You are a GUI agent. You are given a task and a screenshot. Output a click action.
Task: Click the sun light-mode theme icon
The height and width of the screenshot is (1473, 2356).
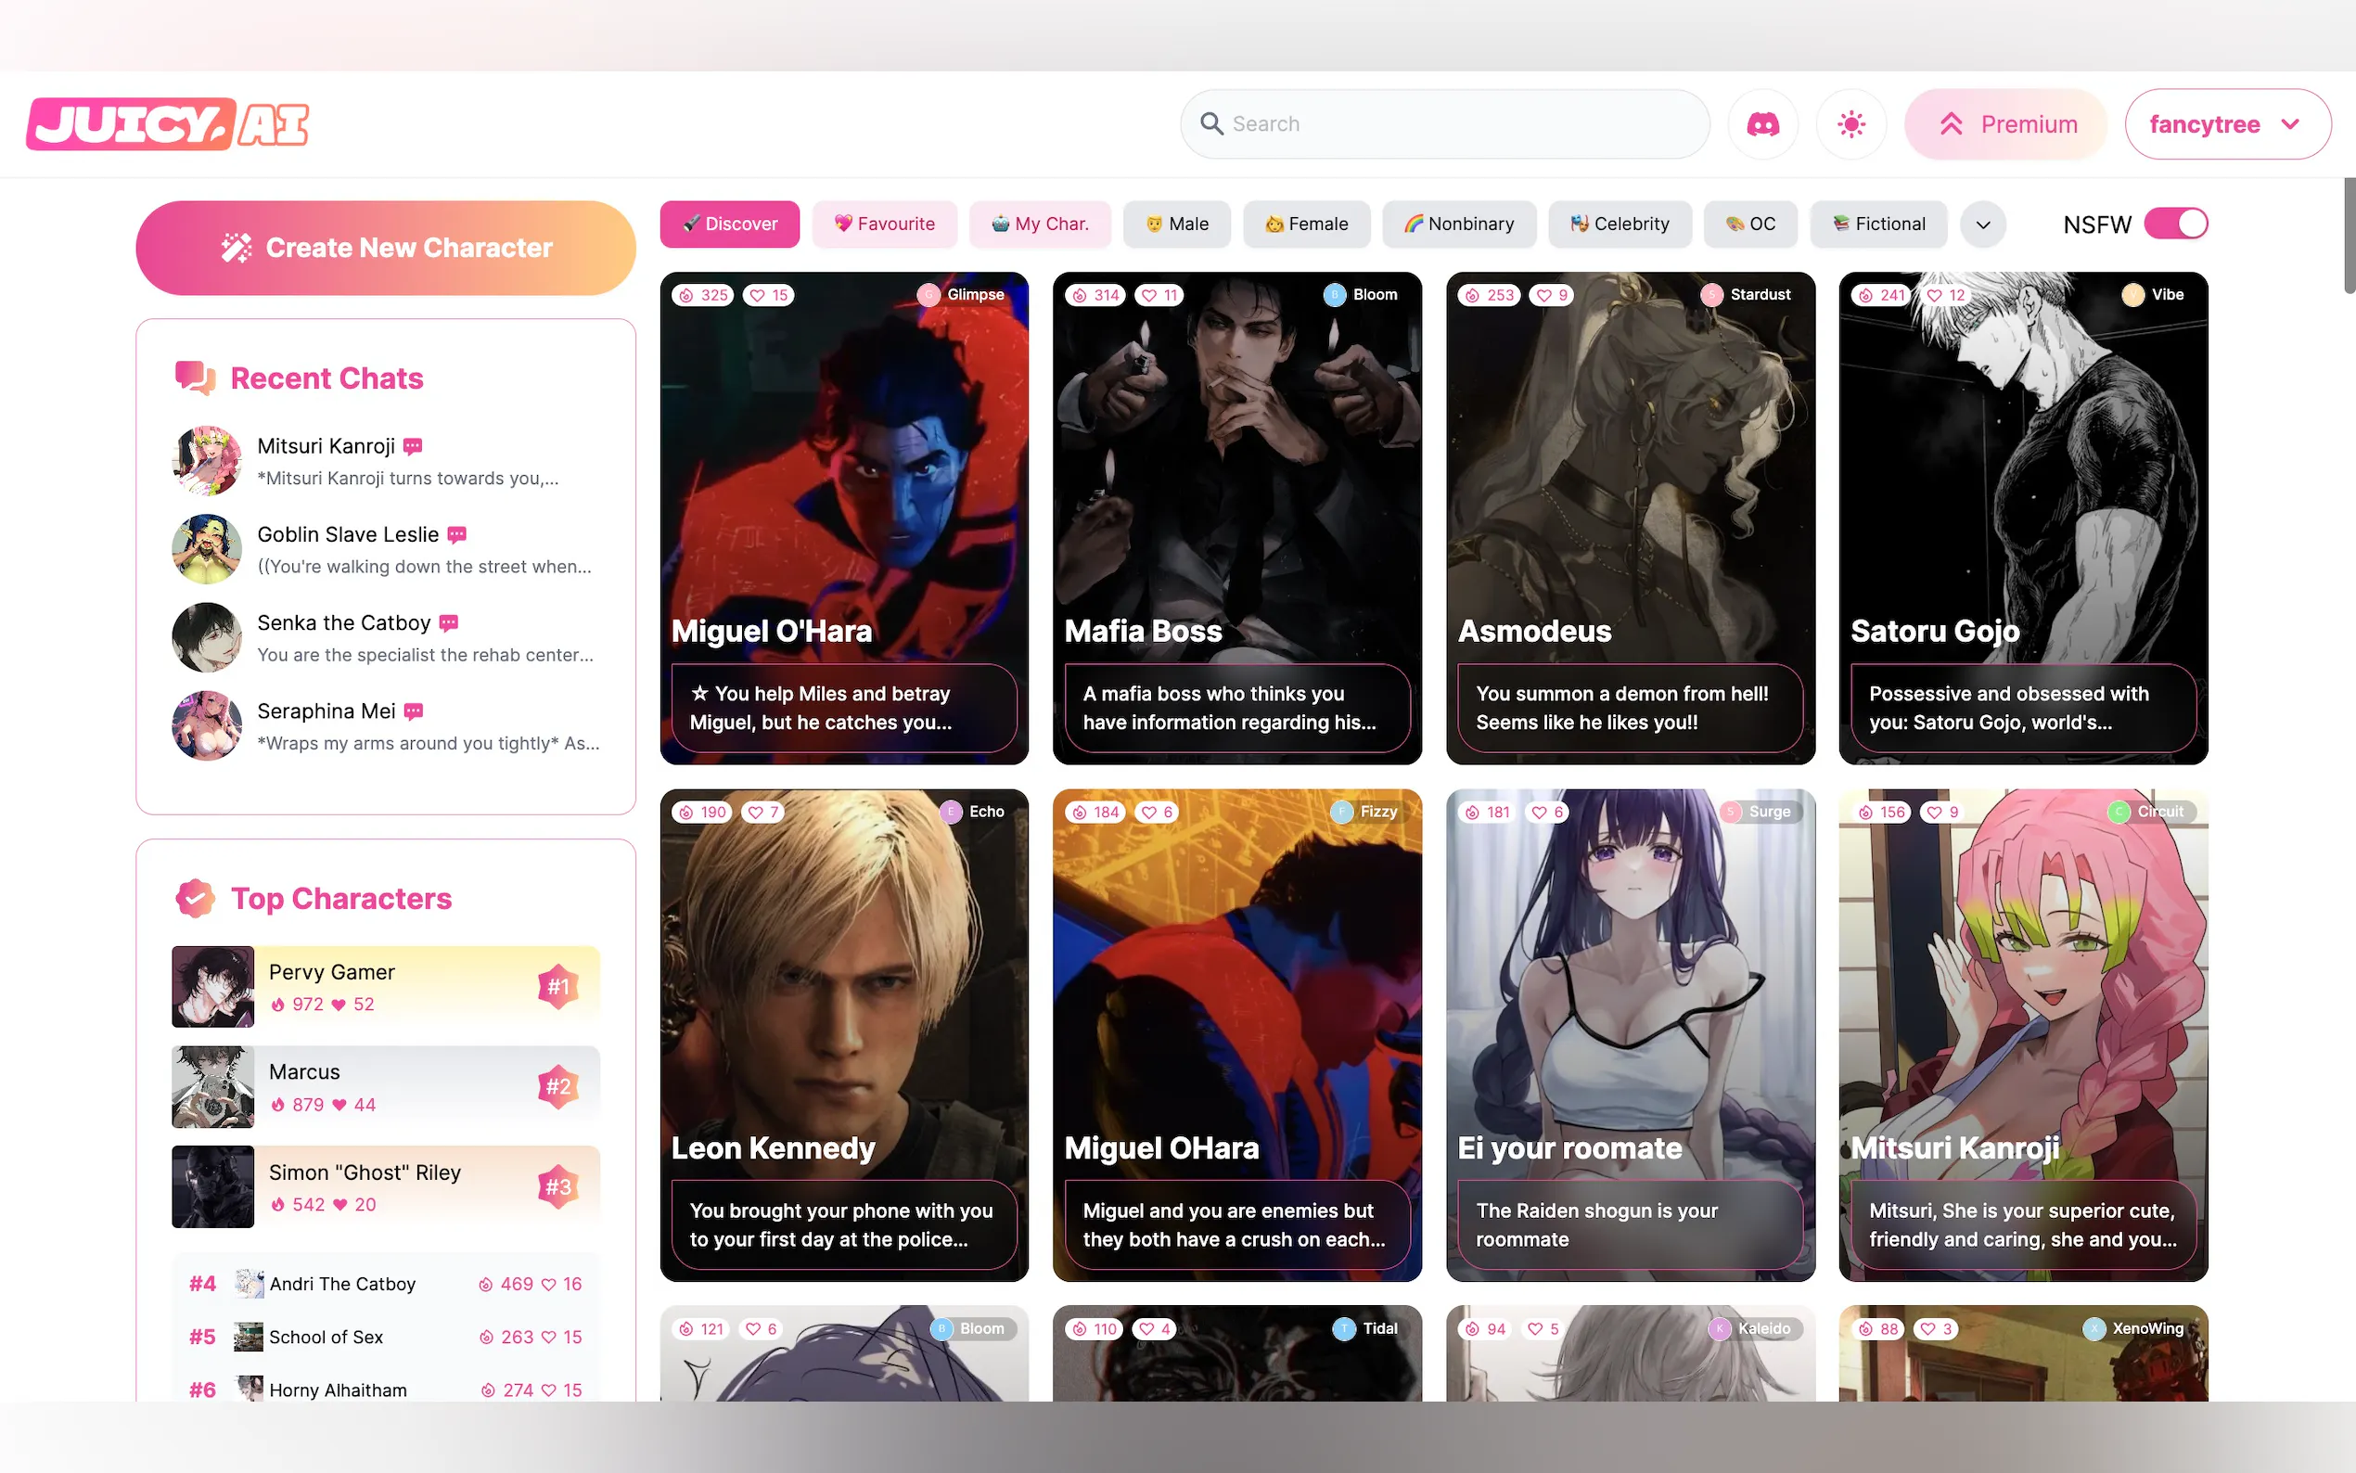coord(1850,123)
